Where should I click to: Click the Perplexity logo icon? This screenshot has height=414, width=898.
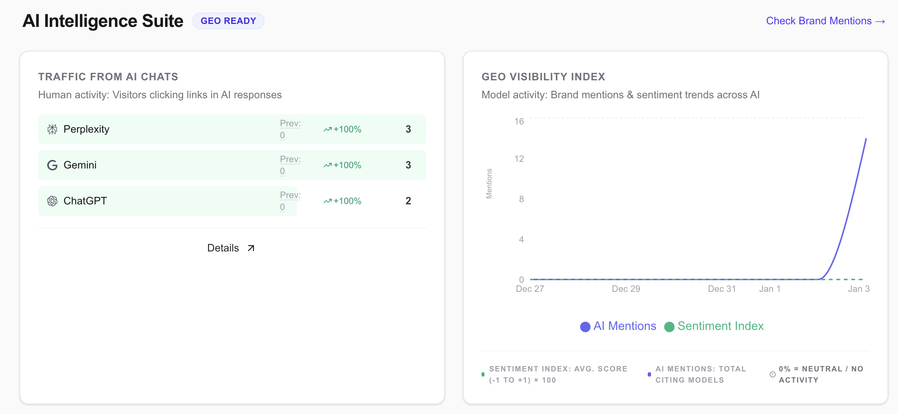(x=52, y=129)
